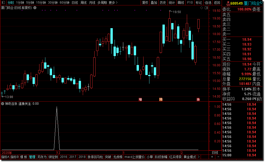
Task: Click the 标记 mark button
Action: pos(199,3)
